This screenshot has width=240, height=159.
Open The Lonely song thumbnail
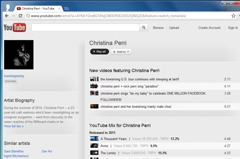94,153
